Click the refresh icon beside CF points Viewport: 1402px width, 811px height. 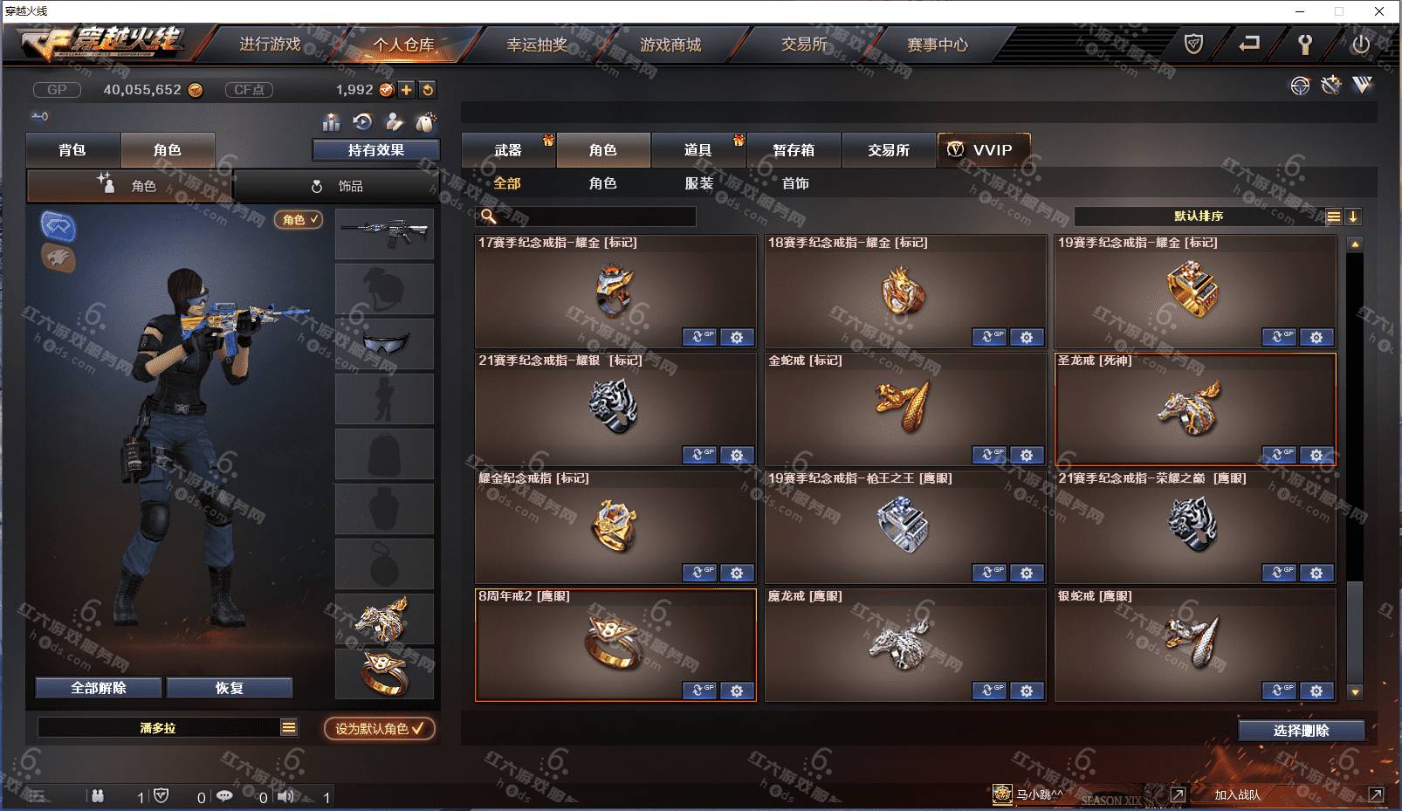(x=427, y=90)
